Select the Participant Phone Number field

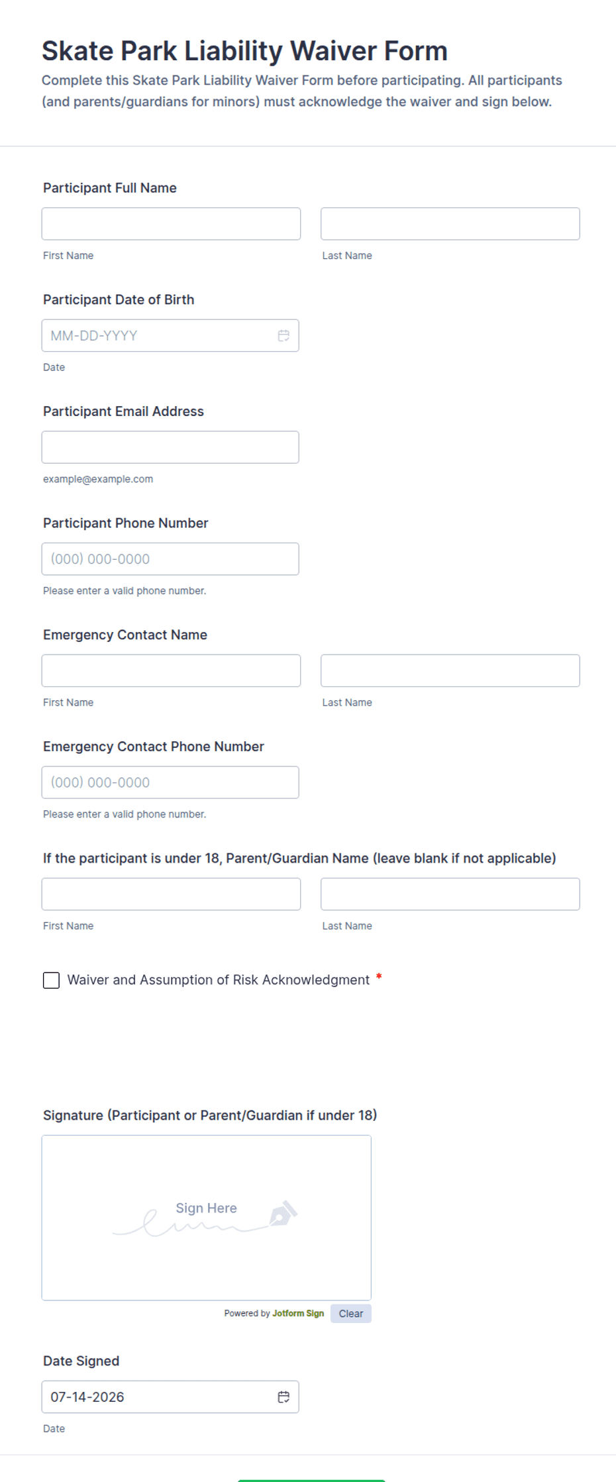pyautogui.click(x=170, y=559)
